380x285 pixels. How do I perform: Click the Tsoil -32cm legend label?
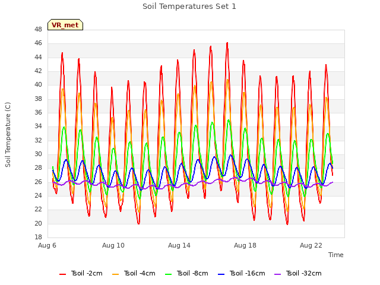click(303, 273)
